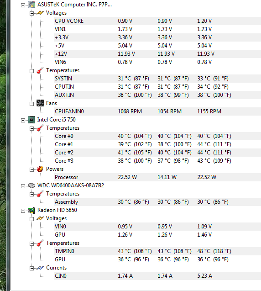Select the VIN0 voltage row
The image size is (261, 291).
point(157,227)
